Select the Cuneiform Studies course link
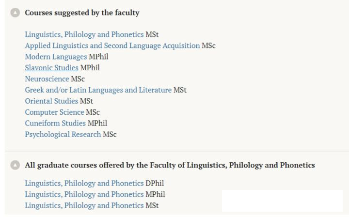 tap(55, 124)
